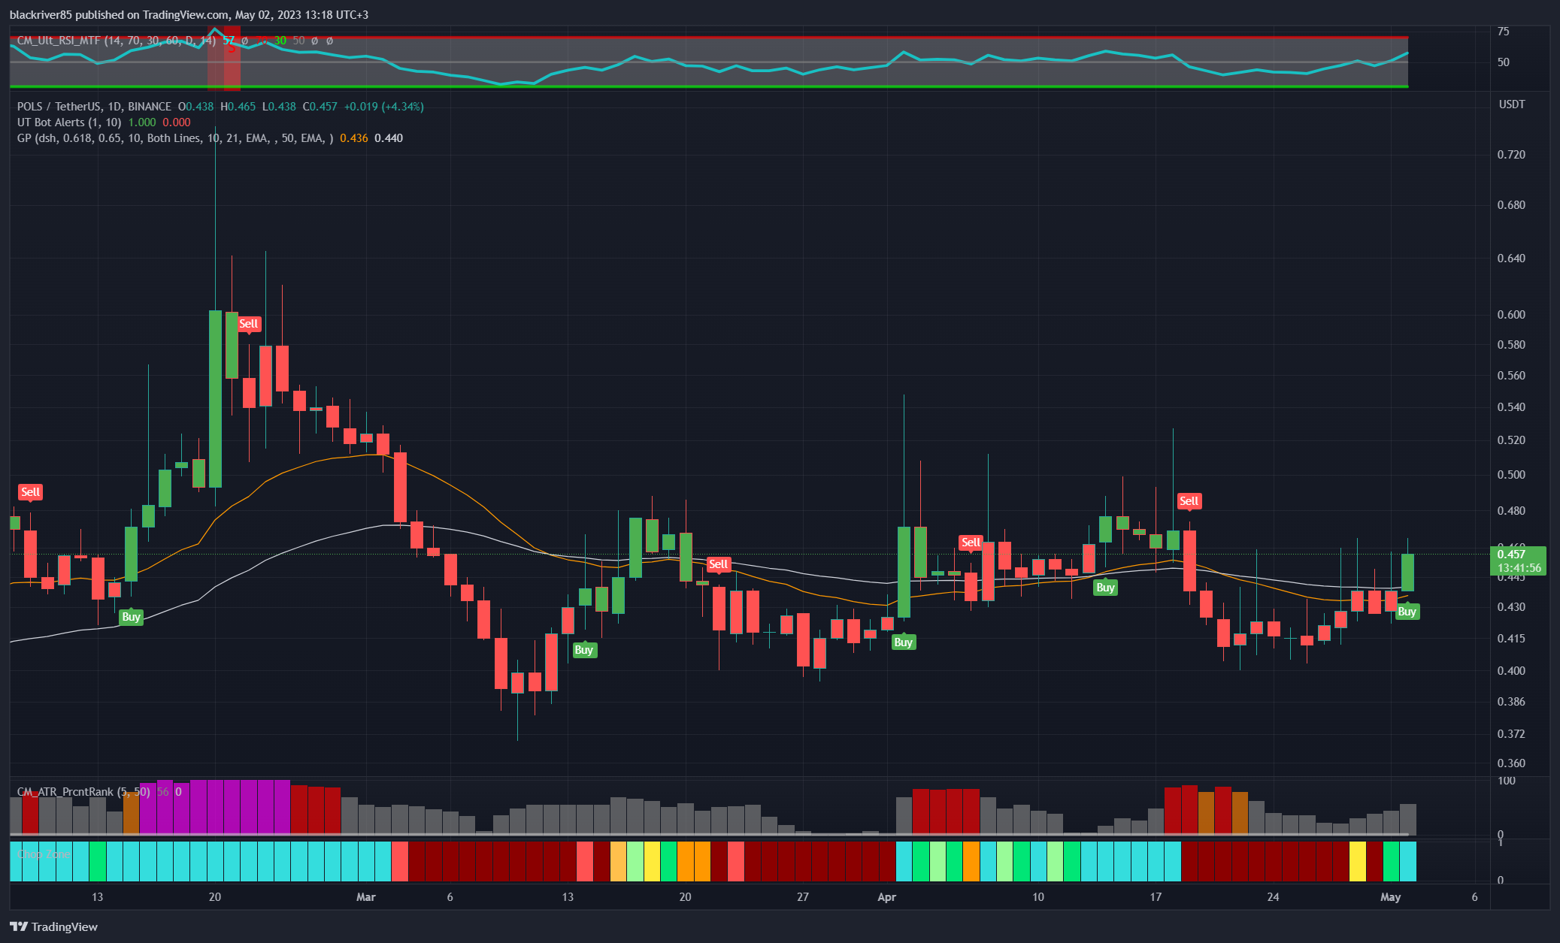Click the Apr date label on the time axis

point(887,897)
